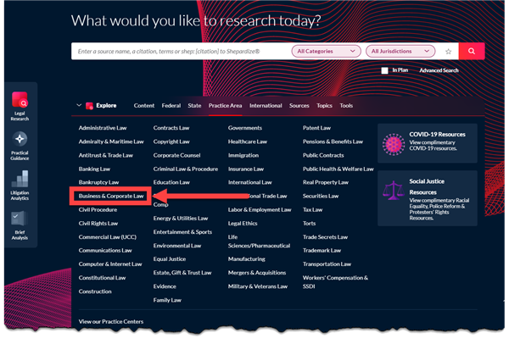
Task: Switch to the Tools tab
Action: point(346,106)
